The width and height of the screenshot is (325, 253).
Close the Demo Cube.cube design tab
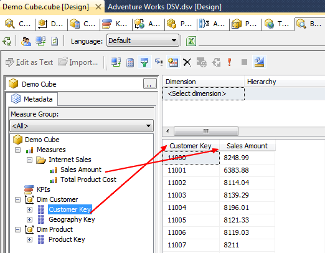click(x=98, y=7)
